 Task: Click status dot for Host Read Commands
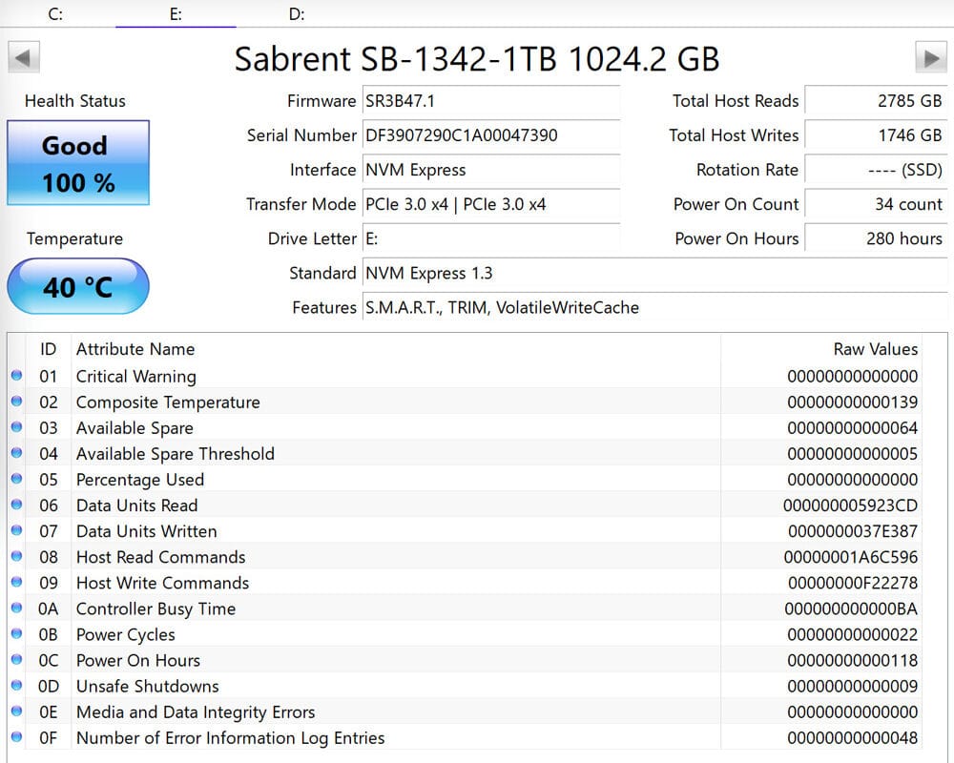[16, 556]
